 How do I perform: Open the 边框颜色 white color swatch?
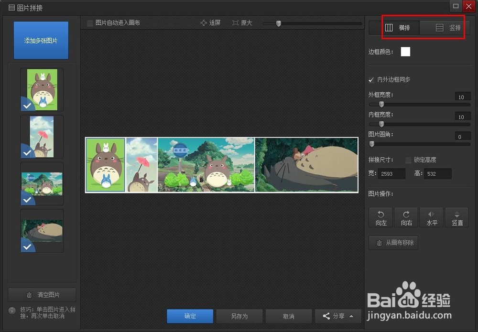[x=405, y=52]
